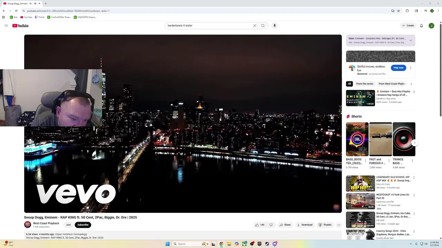Open CrisGodOfWar Stream bookmark
This screenshot has height=248, width=442.
click(x=59, y=17)
